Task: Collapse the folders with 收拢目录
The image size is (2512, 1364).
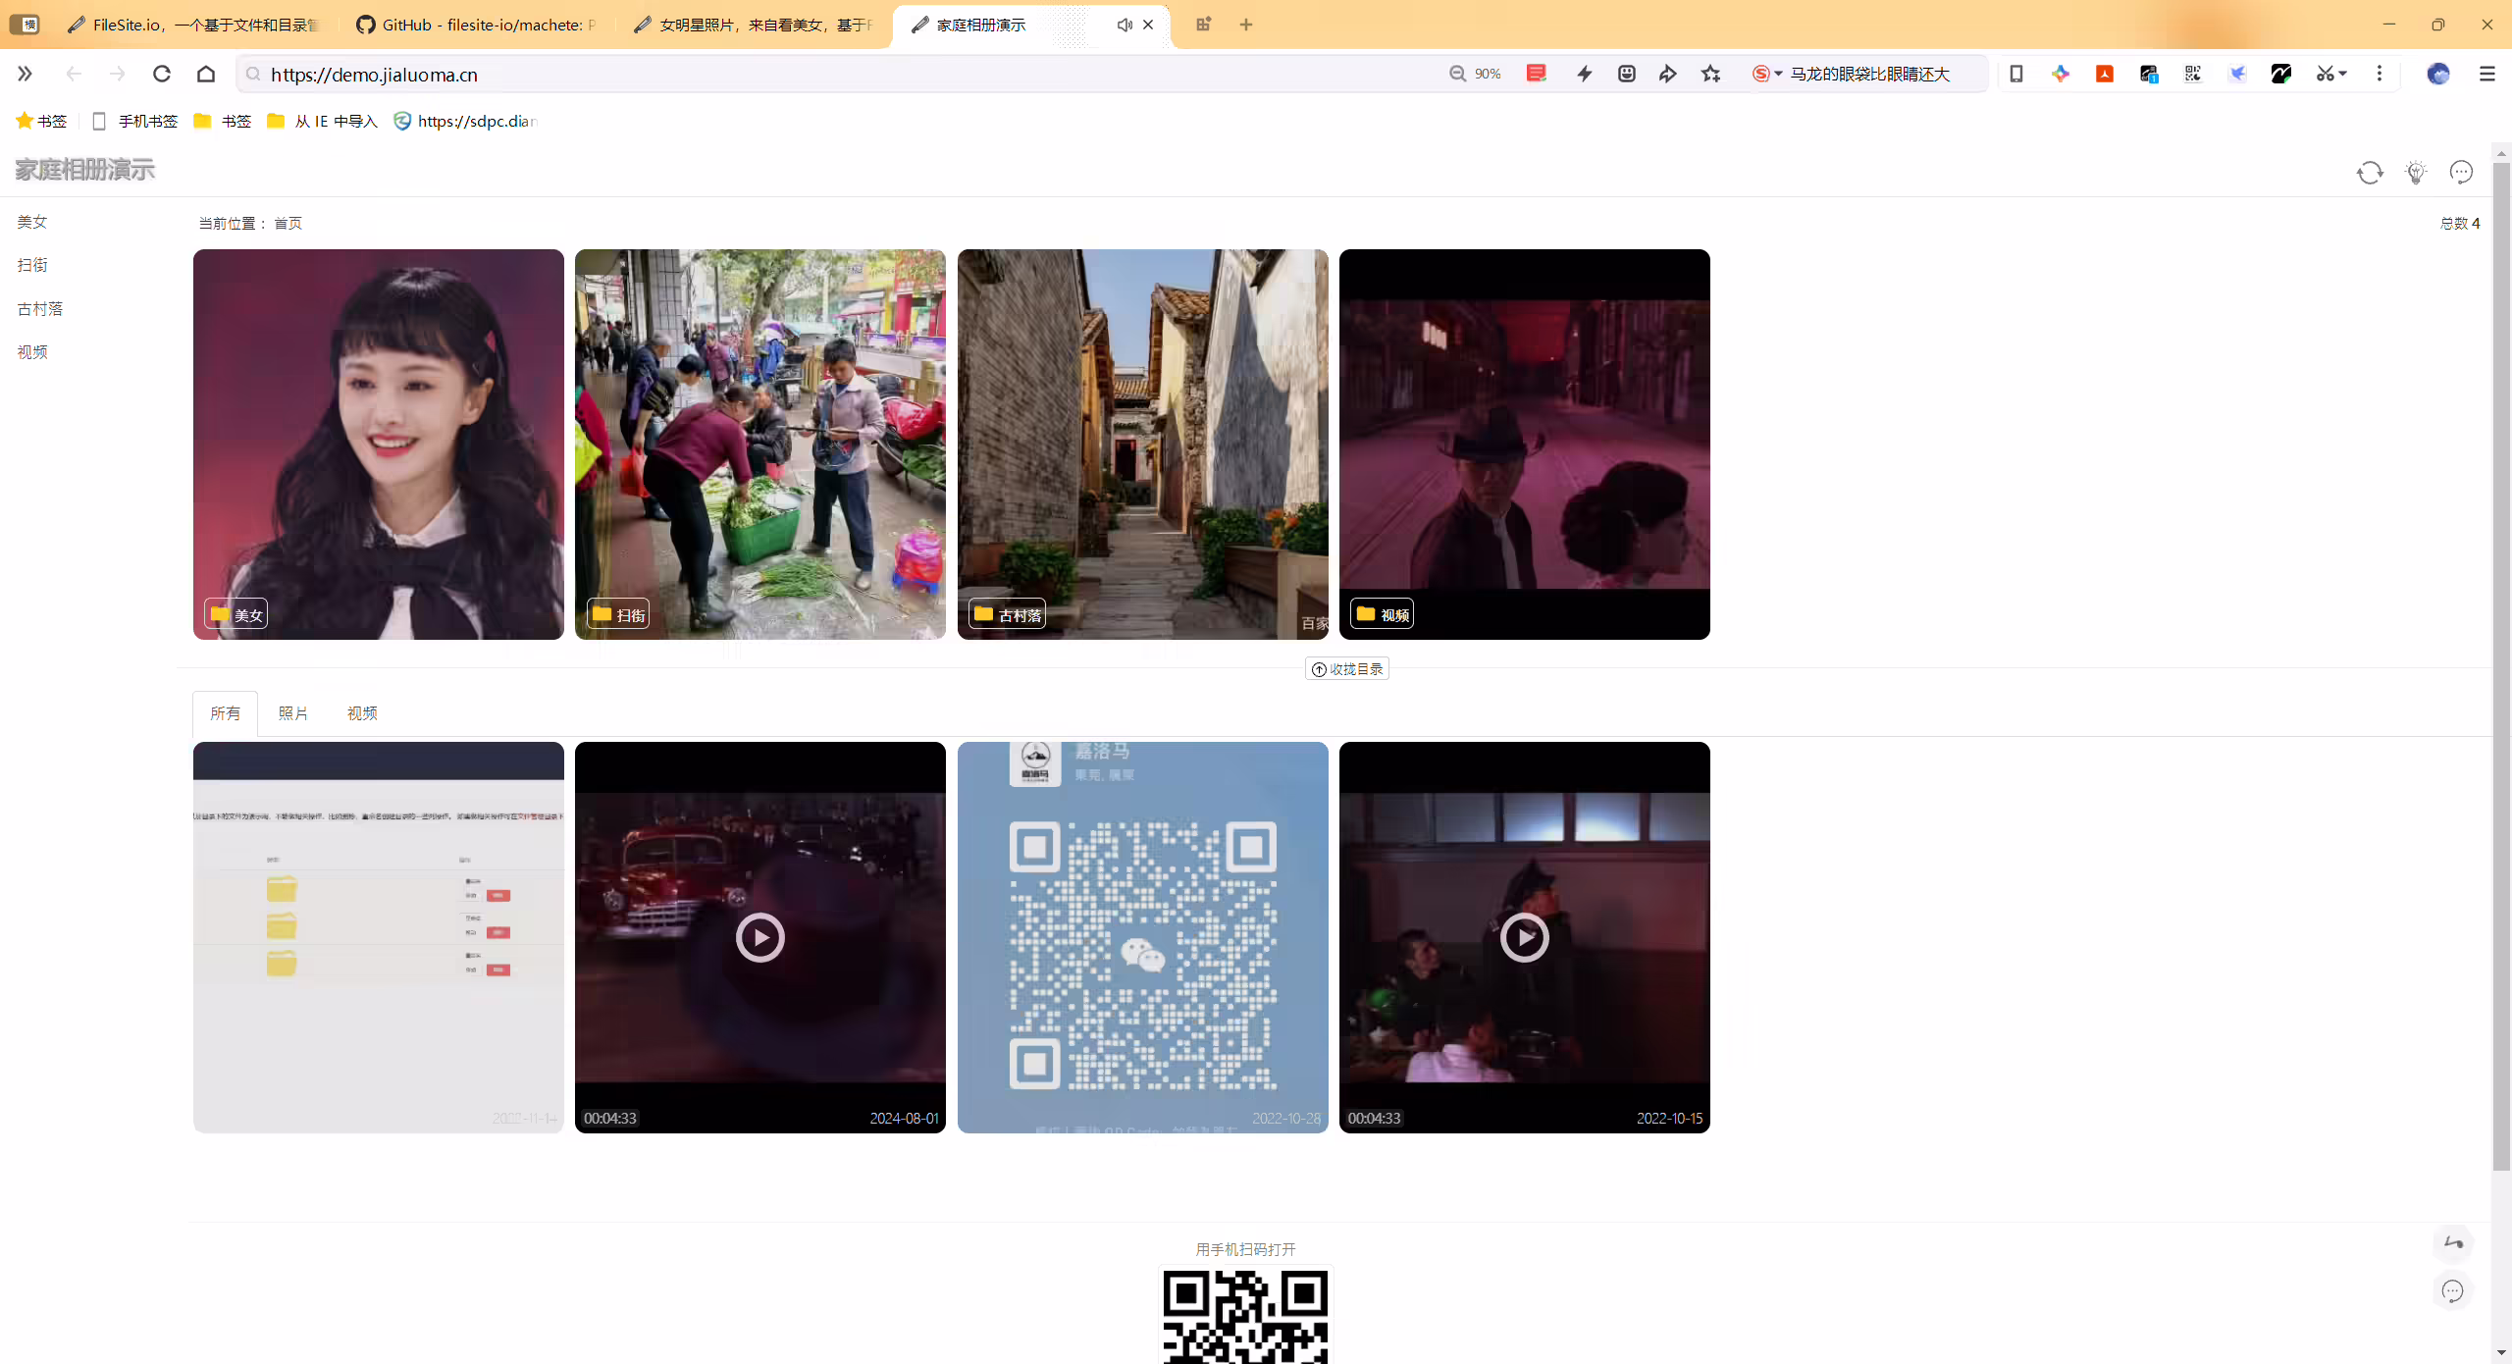Action: coord(1347,669)
